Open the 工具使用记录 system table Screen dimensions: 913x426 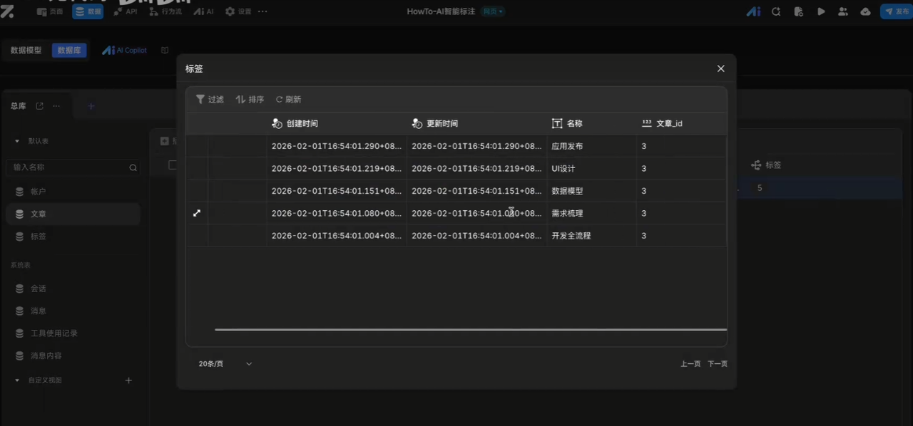coord(73,333)
